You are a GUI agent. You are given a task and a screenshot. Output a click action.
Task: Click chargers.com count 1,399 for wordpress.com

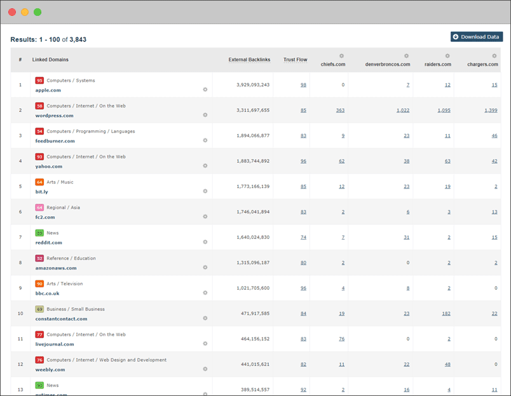491,111
